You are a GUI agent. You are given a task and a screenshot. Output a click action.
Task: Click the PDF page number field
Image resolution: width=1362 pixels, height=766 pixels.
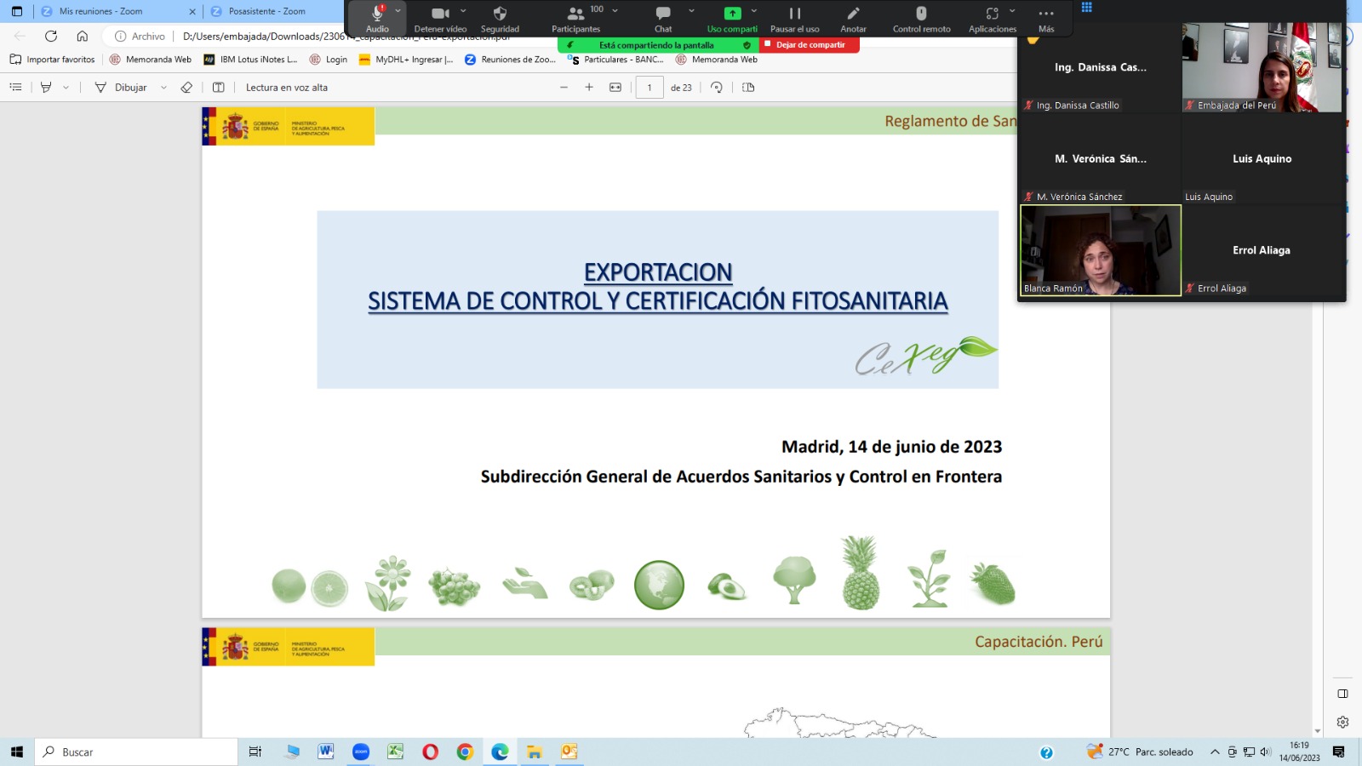click(x=650, y=87)
